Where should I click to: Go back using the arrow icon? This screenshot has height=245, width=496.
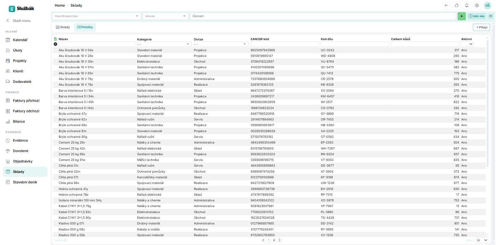coord(446,5)
